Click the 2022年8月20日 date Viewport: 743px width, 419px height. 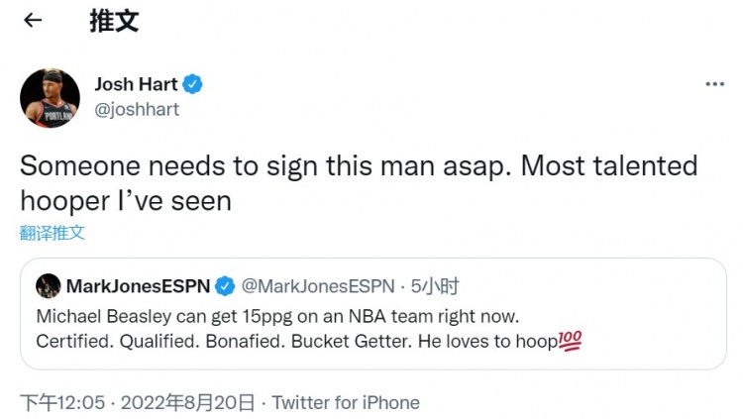pyautogui.click(x=187, y=403)
